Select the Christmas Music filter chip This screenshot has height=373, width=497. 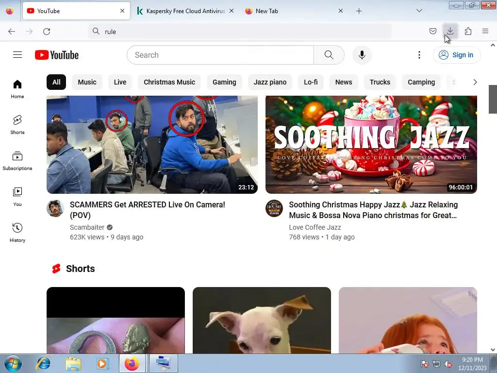click(x=169, y=82)
